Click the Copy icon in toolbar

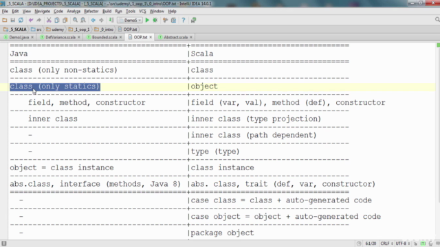[57, 20]
